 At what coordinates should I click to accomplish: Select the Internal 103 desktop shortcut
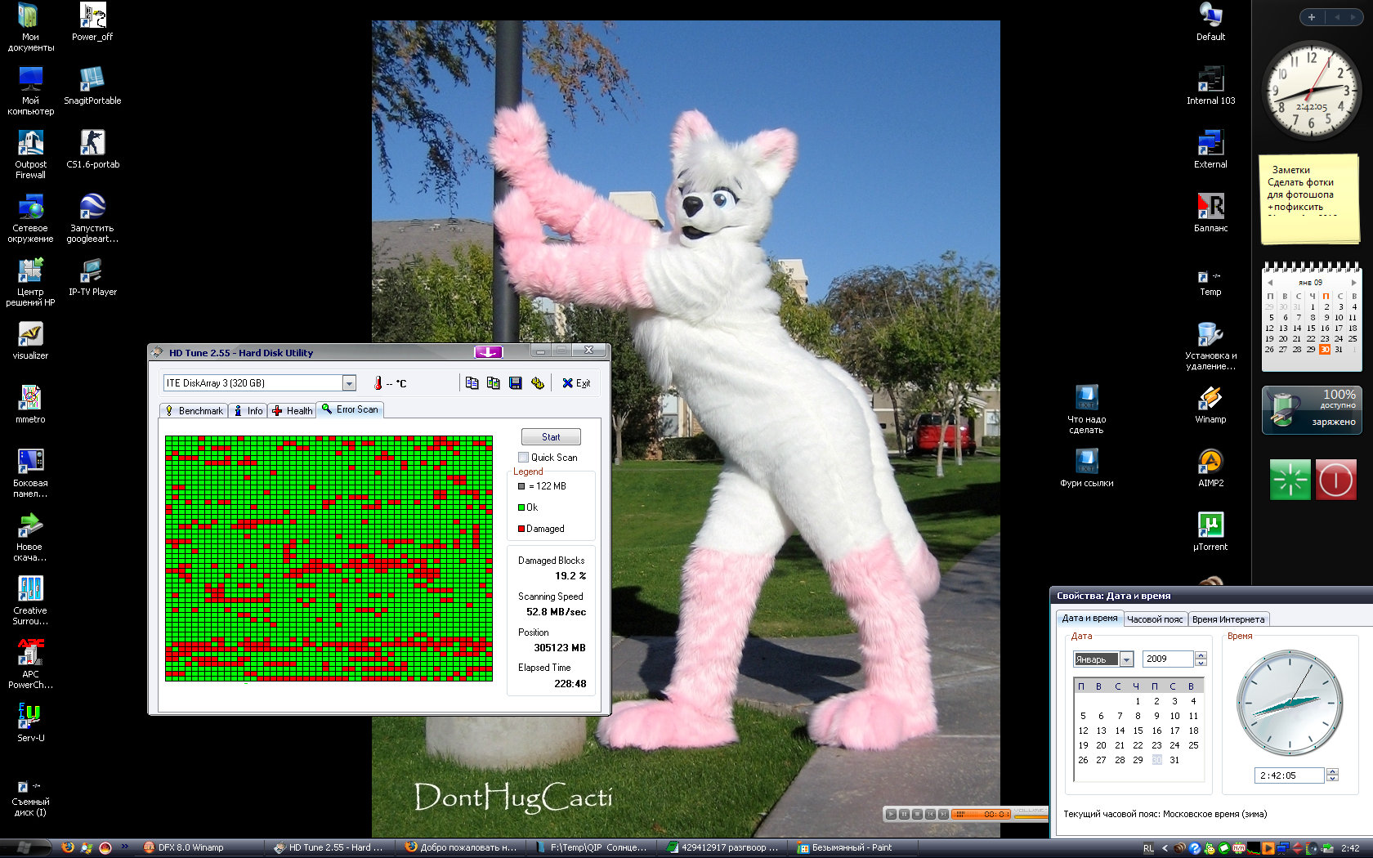(1210, 86)
